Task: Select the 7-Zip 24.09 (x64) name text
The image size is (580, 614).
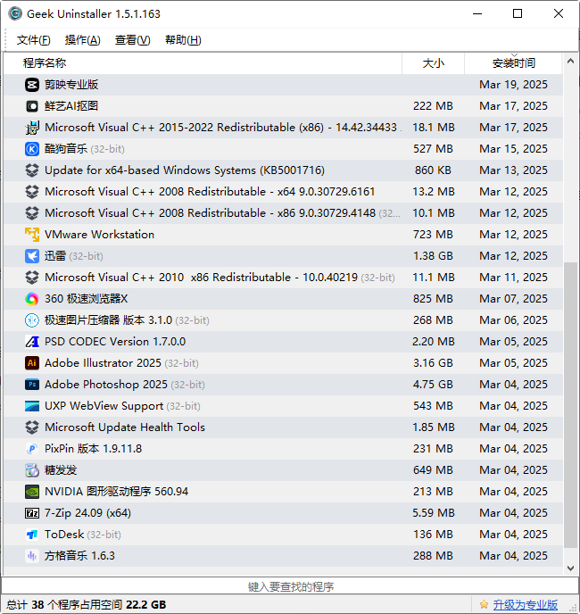Action: 87,513
